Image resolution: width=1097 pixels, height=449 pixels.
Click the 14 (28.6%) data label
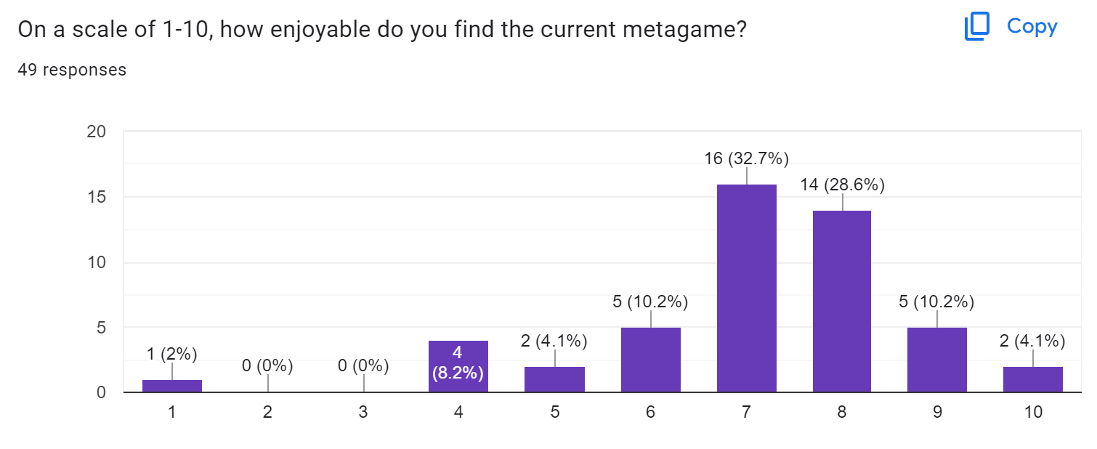tap(842, 185)
